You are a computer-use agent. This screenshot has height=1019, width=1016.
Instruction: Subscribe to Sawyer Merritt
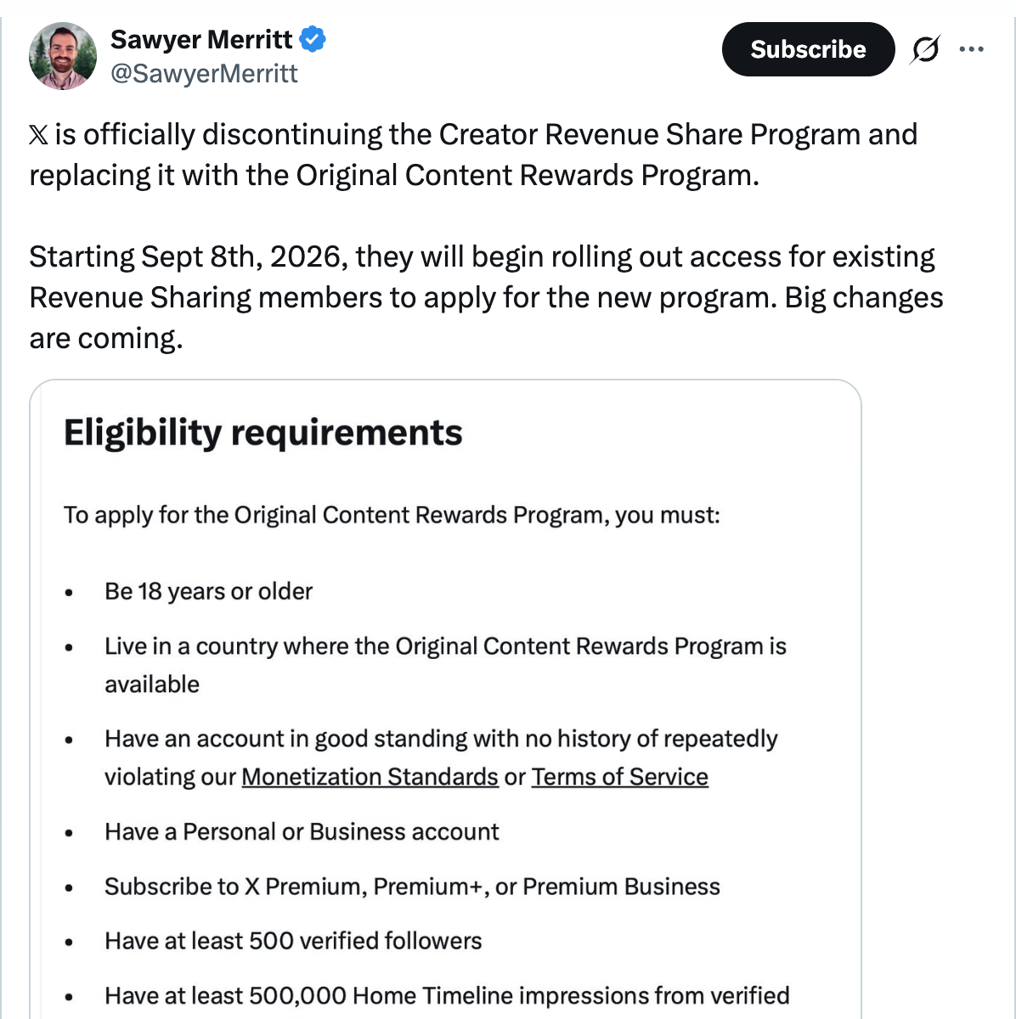tap(808, 49)
